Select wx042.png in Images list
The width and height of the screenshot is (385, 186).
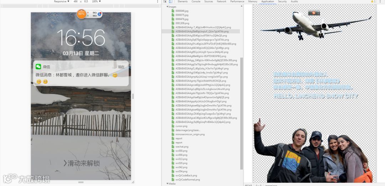click(181, 167)
